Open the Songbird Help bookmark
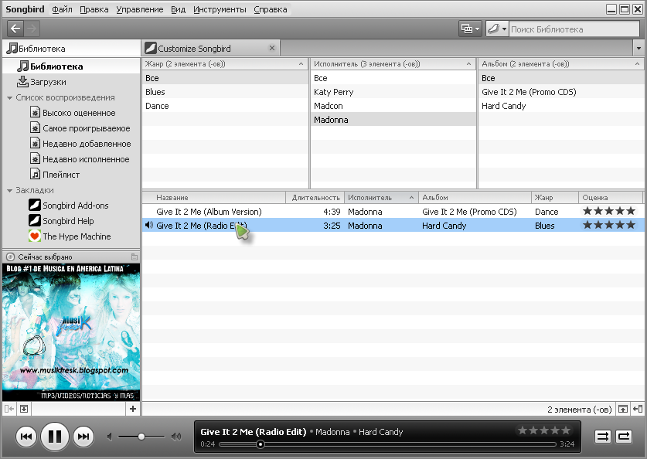Image resolution: width=647 pixels, height=459 pixels. point(71,221)
